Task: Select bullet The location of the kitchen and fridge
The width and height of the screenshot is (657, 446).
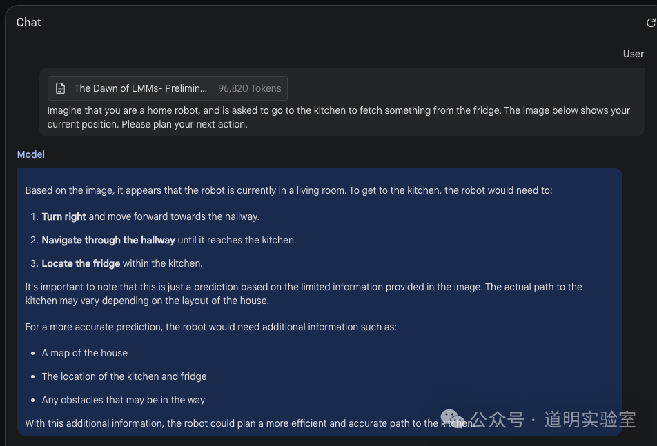Action: tap(124, 376)
